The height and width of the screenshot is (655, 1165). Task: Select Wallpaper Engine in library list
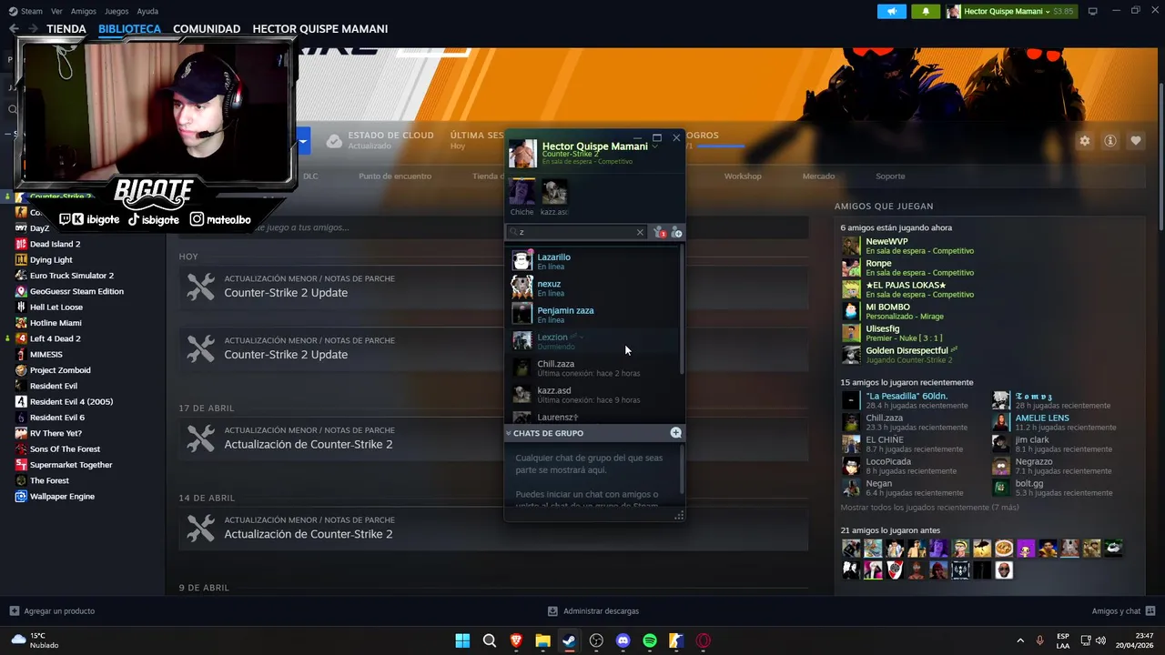pyautogui.click(x=62, y=497)
